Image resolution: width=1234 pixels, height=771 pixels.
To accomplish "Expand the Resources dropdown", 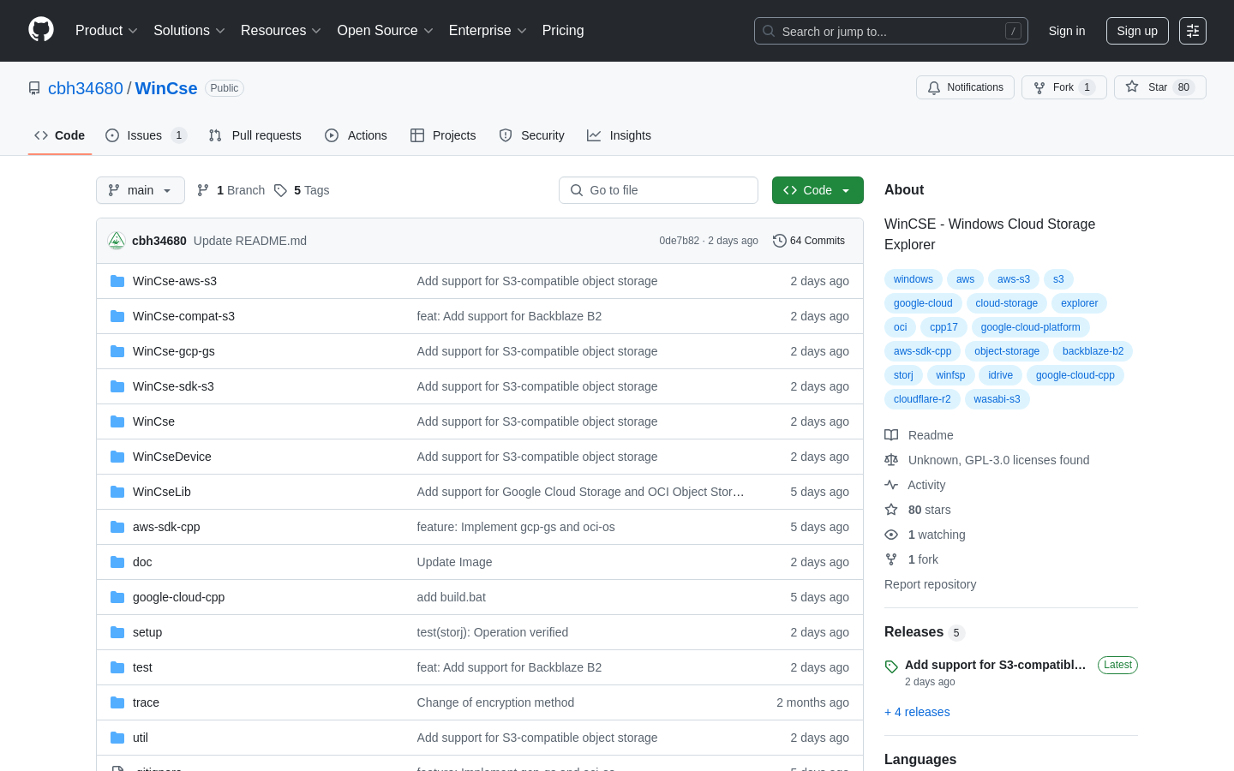I will click(281, 31).
